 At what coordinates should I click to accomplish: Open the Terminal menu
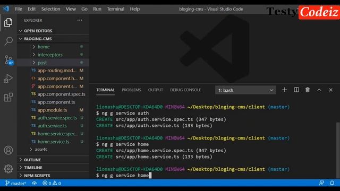pos(116,9)
